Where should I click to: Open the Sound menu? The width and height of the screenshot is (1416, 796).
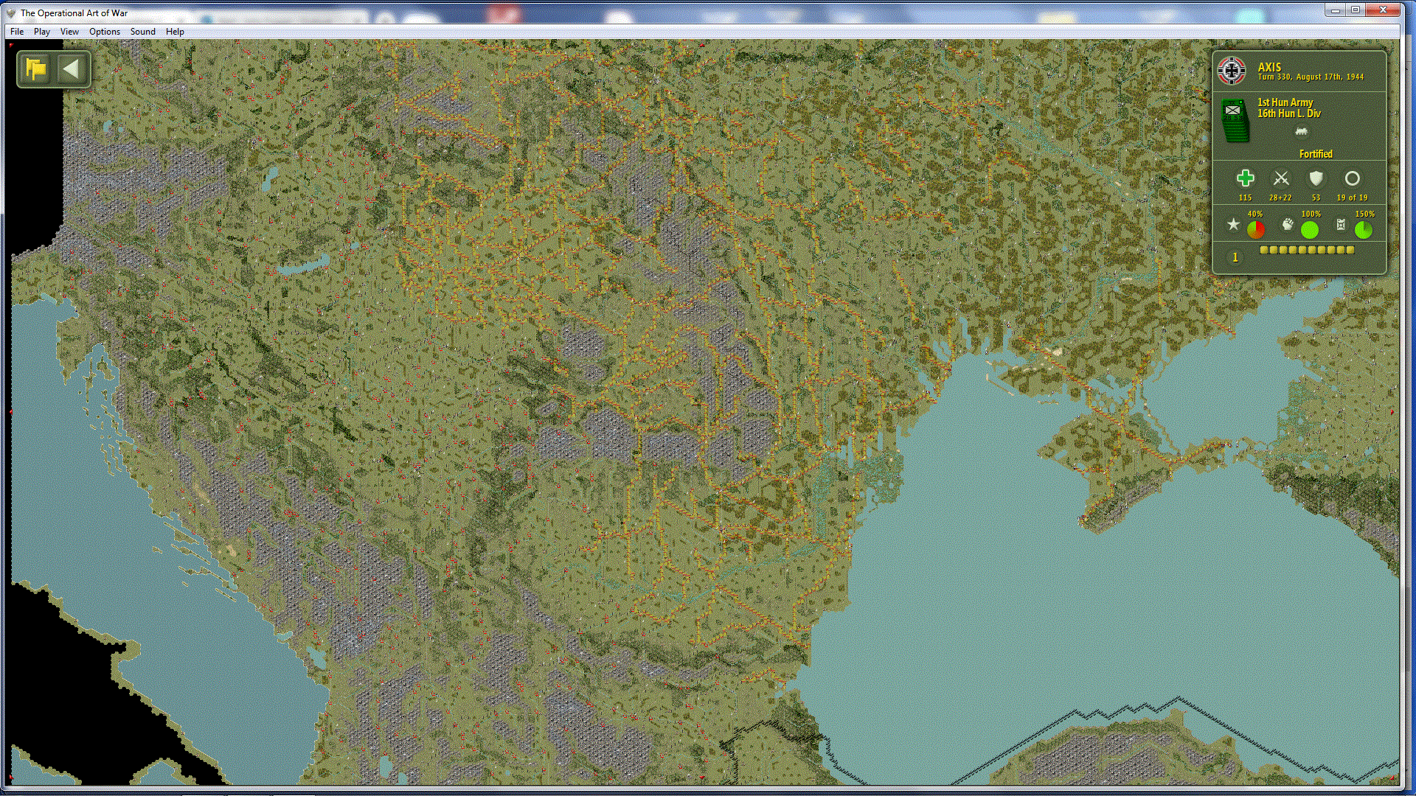pyautogui.click(x=142, y=32)
